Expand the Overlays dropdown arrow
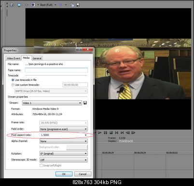This screenshot has height=186, width=194. [66, 5]
